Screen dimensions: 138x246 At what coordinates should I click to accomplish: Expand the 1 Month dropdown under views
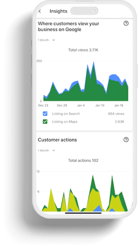pos(46,40)
